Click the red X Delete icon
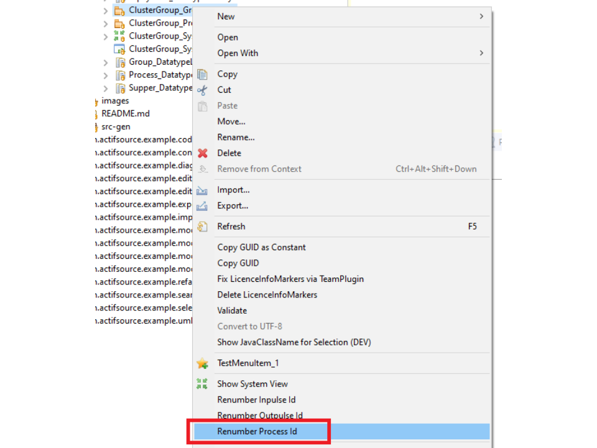597x448 pixels. pyautogui.click(x=202, y=153)
